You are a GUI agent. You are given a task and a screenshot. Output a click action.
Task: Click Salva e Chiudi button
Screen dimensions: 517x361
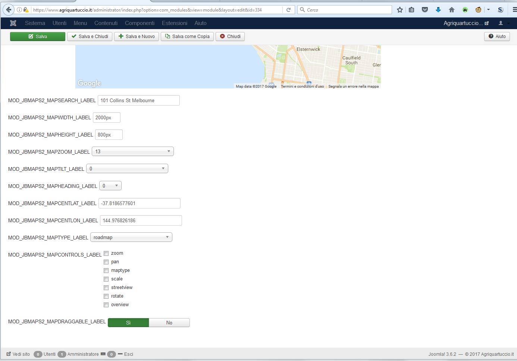90,37
